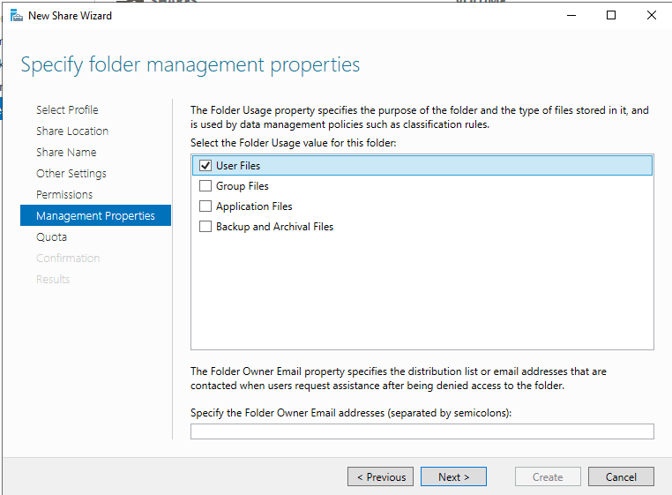
Task: Open the Quota step in sidebar
Action: tap(51, 237)
